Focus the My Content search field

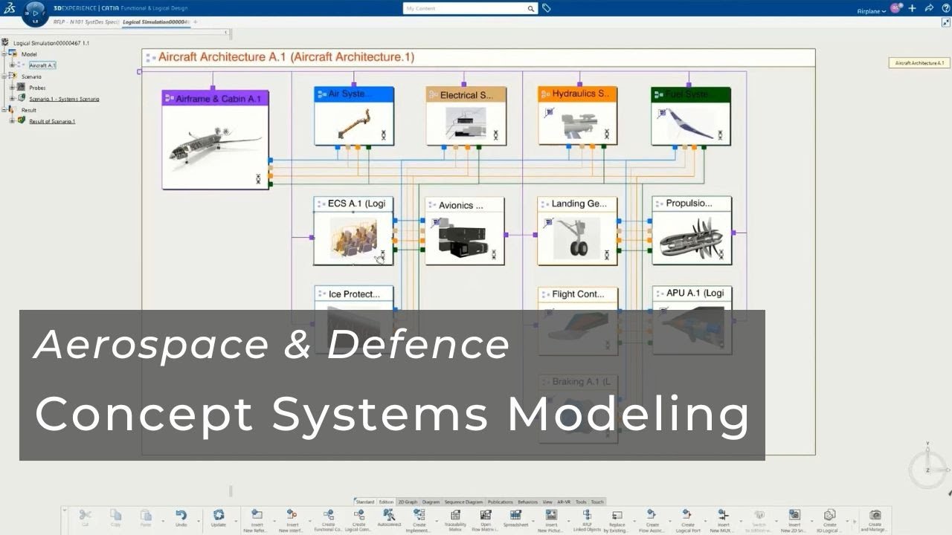click(465, 9)
